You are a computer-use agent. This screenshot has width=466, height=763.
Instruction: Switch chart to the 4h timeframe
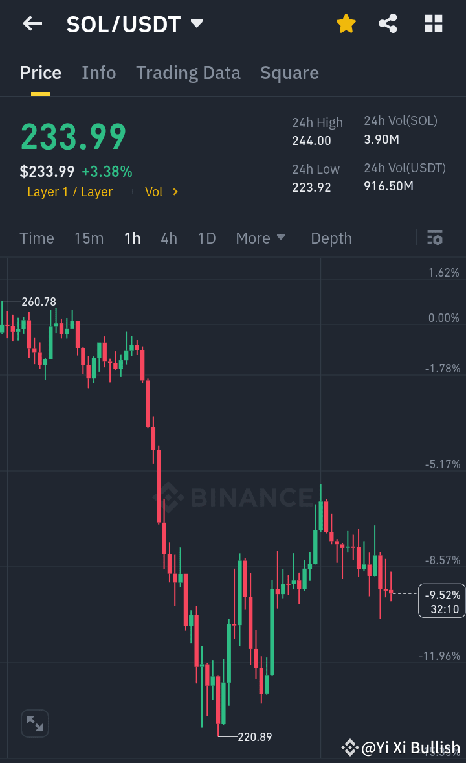168,238
